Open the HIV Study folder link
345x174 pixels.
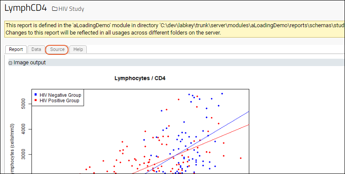[x=72, y=9]
